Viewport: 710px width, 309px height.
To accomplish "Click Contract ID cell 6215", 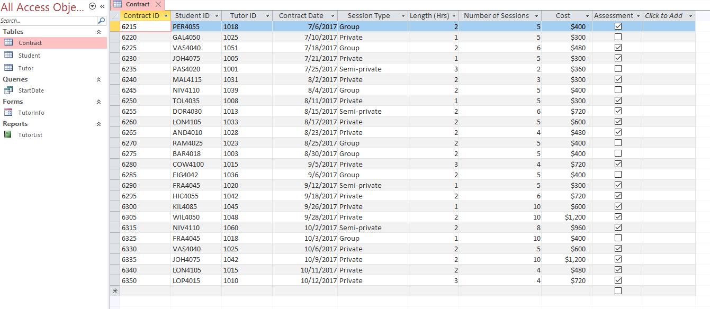I will (145, 26).
